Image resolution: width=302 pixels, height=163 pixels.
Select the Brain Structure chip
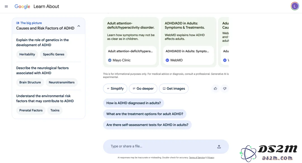click(x=30, y=82)
